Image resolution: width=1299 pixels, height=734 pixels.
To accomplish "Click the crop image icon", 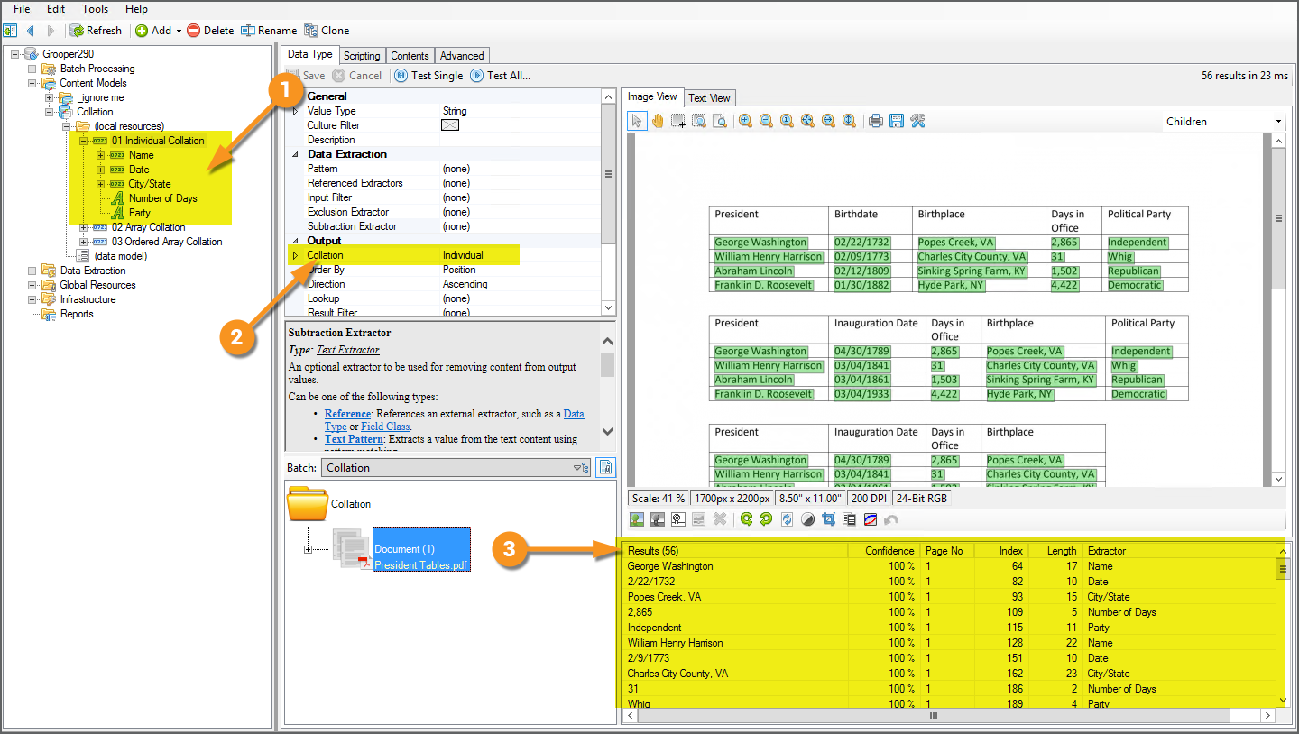I will (828, 519).
